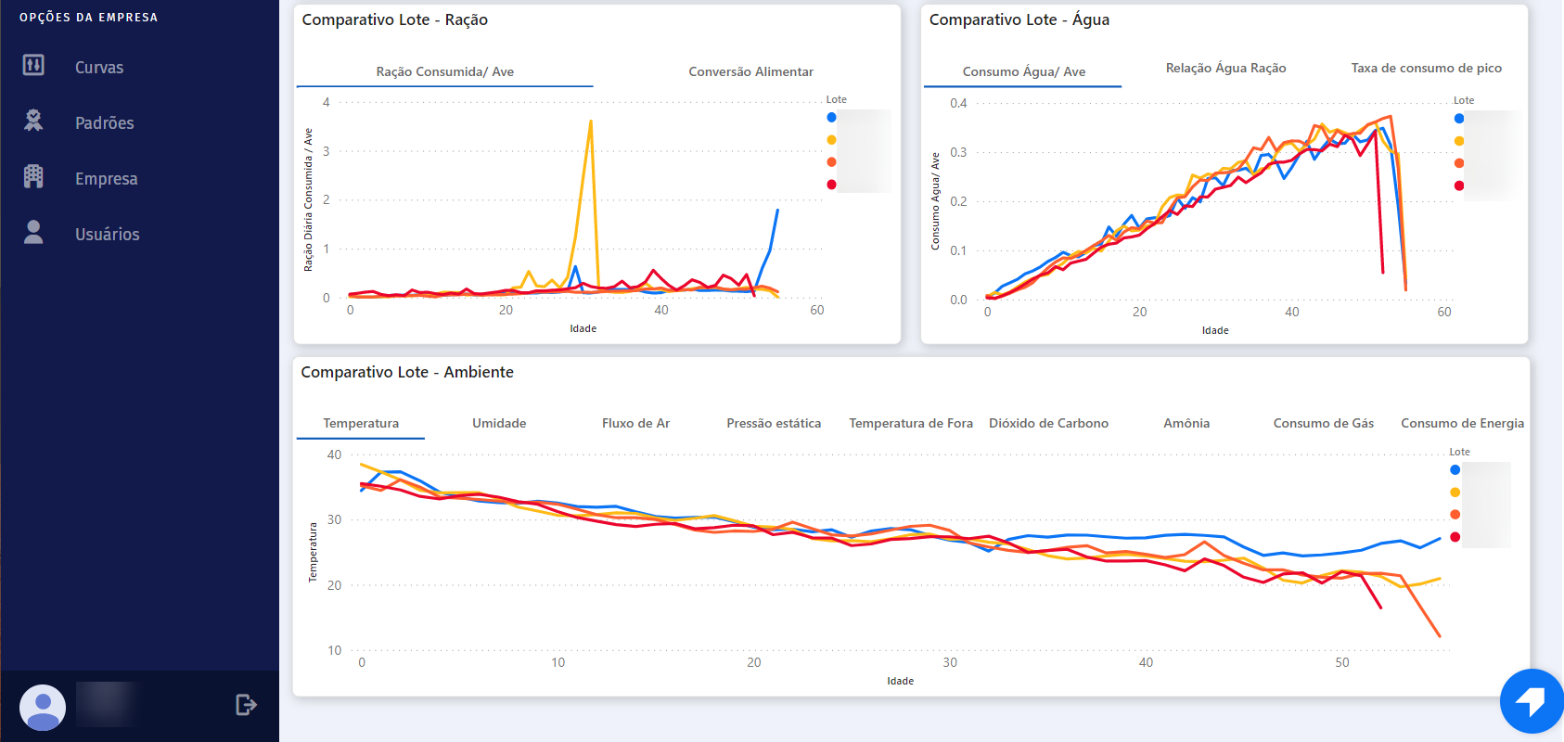Click Idade axis label under Ração chart
The width and height of the screenshot is (1564, 742).
coord(583,328)
